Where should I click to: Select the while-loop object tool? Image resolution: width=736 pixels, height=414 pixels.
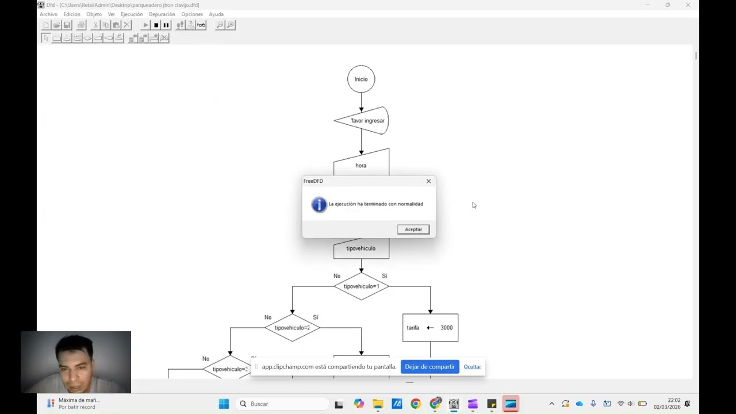(67, 38)
